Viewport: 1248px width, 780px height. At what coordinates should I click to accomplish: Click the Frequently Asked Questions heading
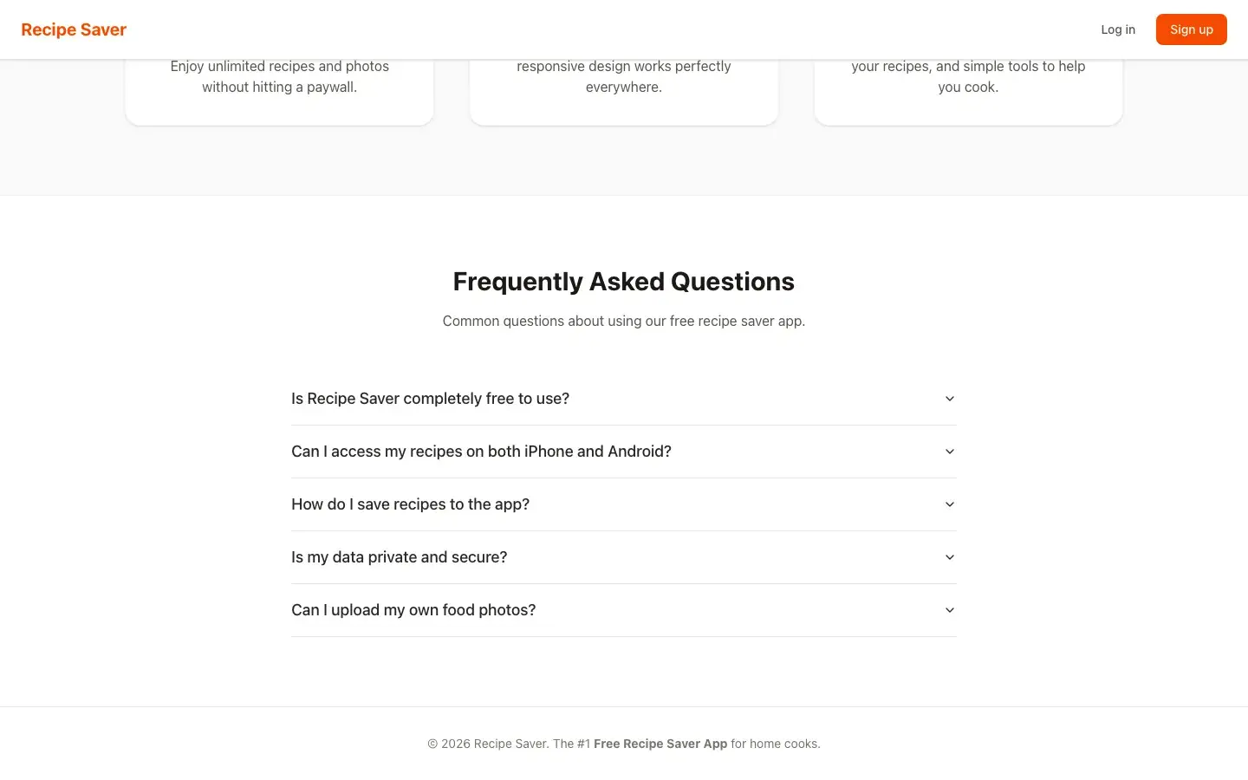click(623, 281)
